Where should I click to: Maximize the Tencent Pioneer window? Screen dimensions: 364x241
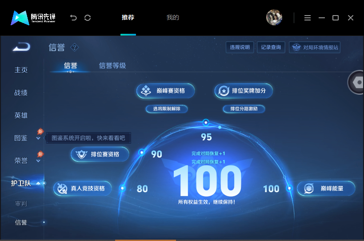(x=336, y=18)
